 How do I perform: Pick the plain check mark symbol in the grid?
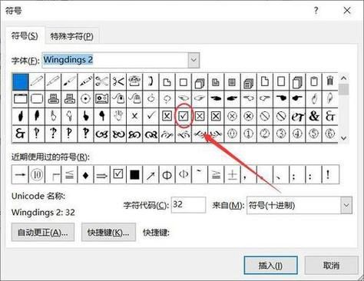[x=151, y=117]
